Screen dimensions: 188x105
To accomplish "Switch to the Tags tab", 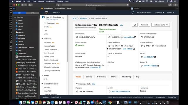I will [x=137, y=77].
